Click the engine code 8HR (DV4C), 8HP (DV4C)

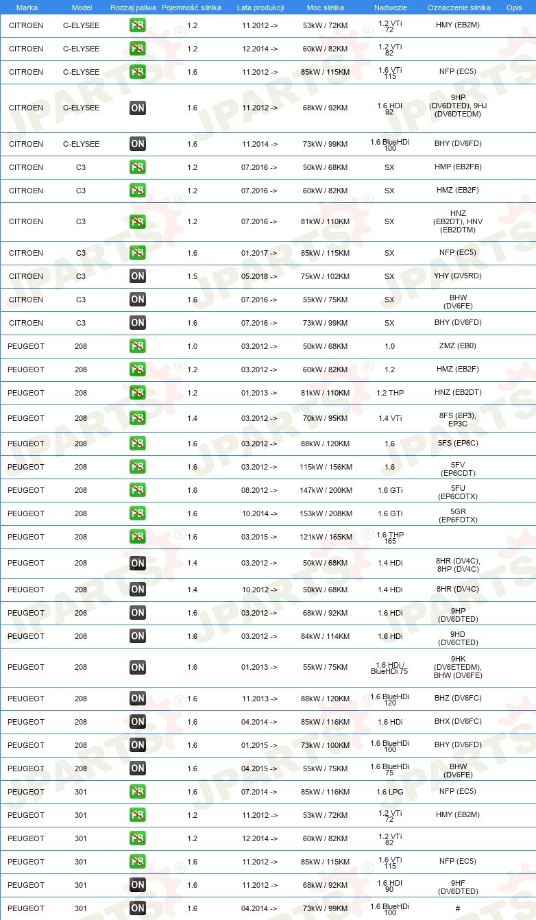(x=459, y=565)
